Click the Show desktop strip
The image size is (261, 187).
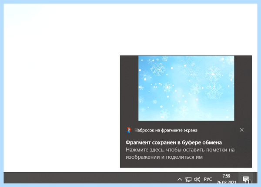pyautogui.click(x=256, y=178)
